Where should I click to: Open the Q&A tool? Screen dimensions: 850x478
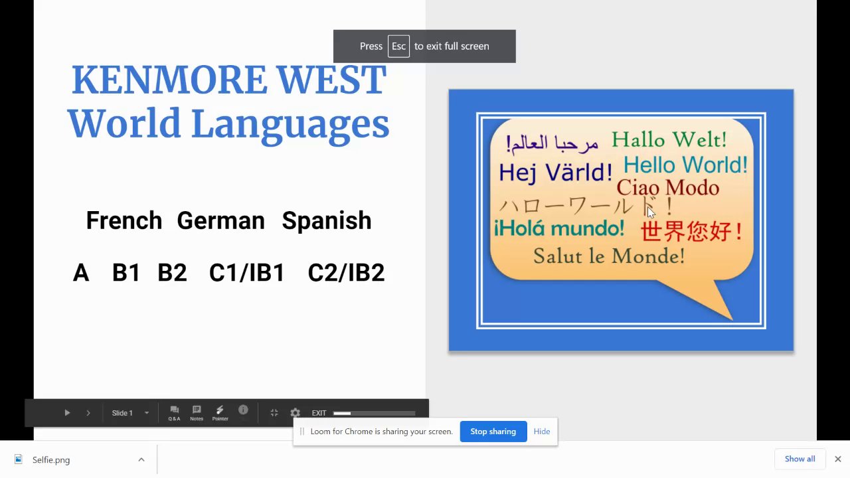174,413
